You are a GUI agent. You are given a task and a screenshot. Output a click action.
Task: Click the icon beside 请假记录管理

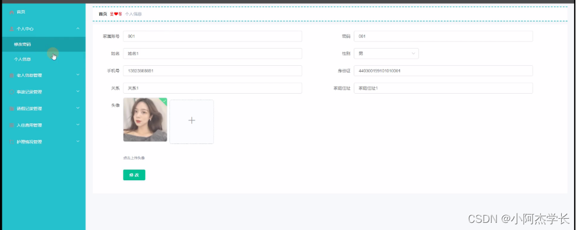tap(11, 108)
